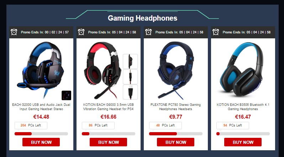284x157 pixels.
Task: Click alarm clock icon on PLEXTONE PC780 card
Action: (x=148, y=32)
